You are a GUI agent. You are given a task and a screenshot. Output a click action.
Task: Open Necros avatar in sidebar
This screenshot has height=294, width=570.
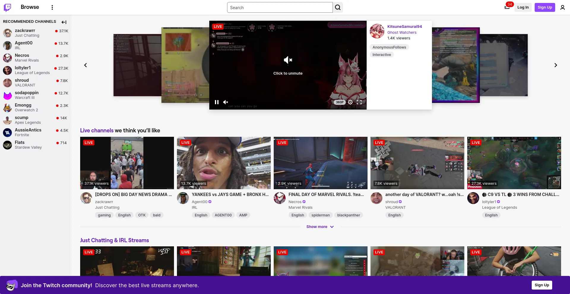[x=7, y=58]
